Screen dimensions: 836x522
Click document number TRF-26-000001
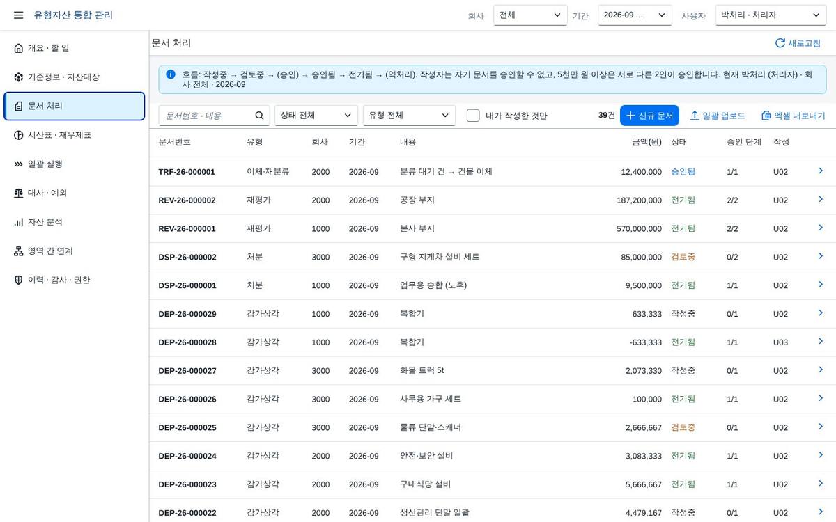click(187, 171)
